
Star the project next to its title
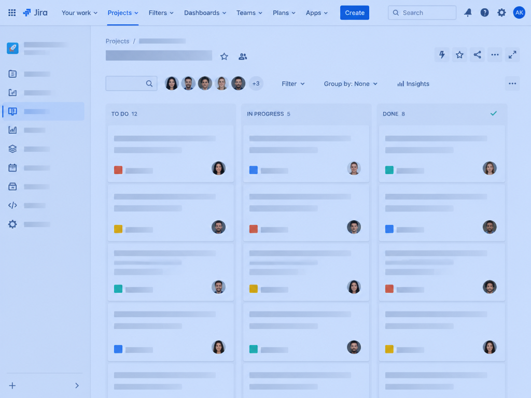click(x=224, y=56)
